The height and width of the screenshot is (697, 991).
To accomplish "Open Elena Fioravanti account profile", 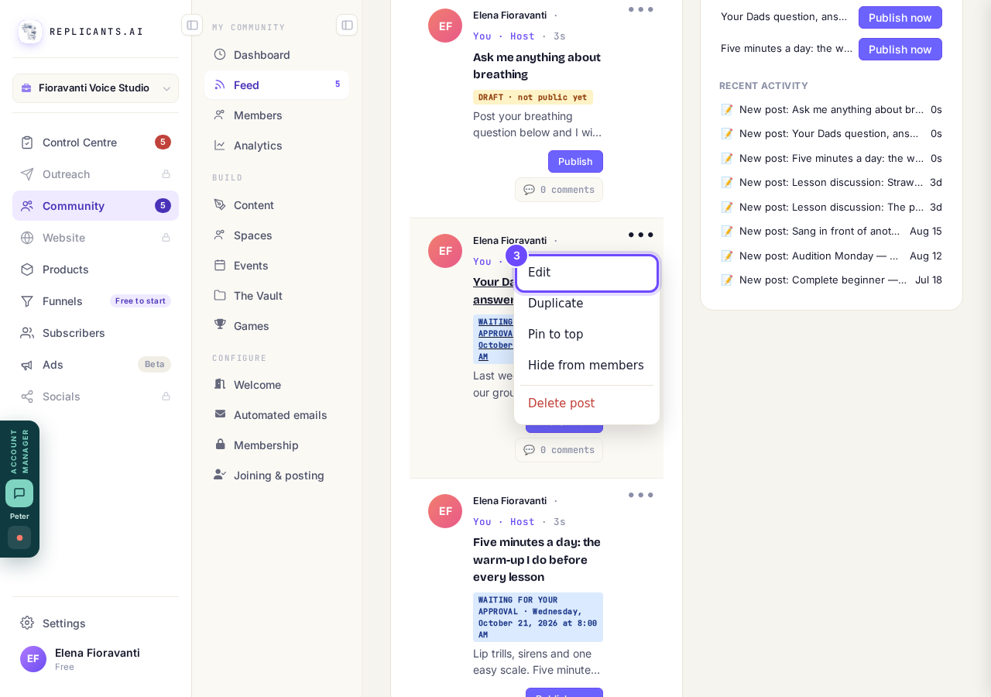I will click(95, 659).
